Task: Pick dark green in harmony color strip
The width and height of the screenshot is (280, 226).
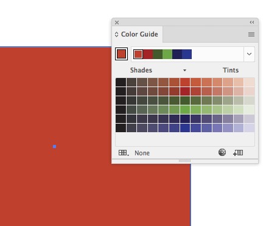Action: tap(158, 54)
